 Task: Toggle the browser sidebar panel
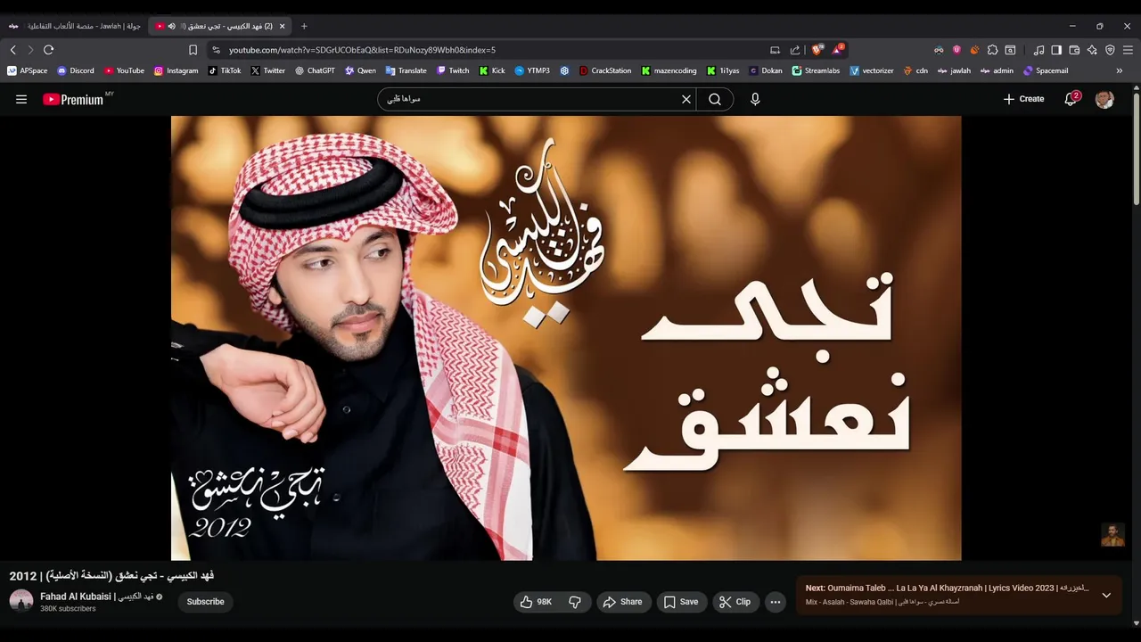pos(1056,50)
